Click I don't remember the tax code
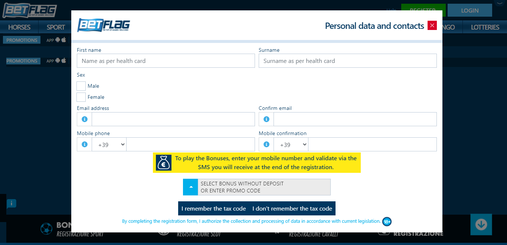Image resolution: width=507 pixels, height=245 pixels. (292, 209)
